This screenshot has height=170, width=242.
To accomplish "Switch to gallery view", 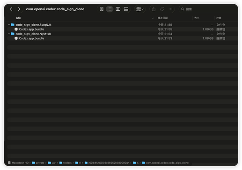I will (x=126, y=9).
